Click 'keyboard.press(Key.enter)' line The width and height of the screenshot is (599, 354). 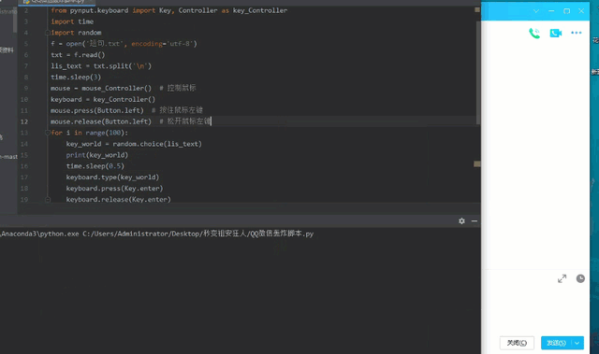pyautogui.click(x=114, y=189)
